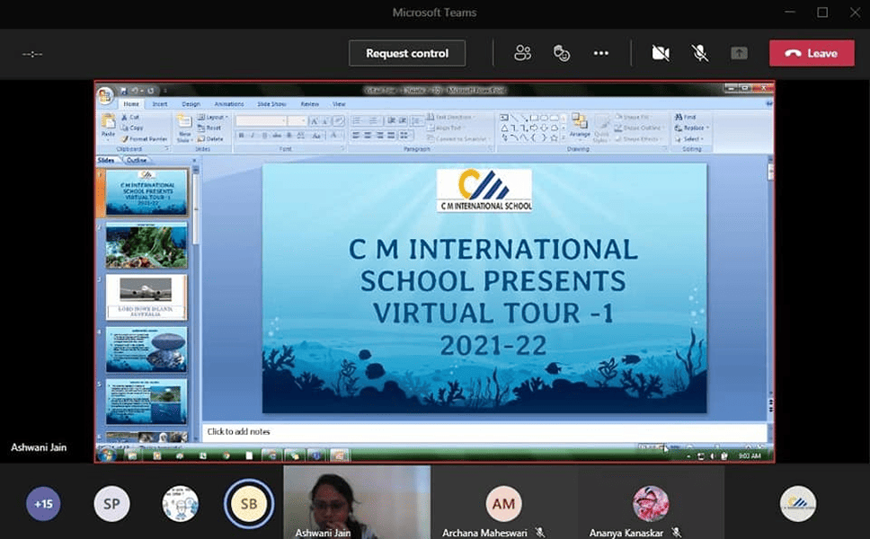Image resolution: width=870 pixels, height=539 pixels.
Task: Switch to the Animations ribbon tab
Action: pos(229,104)
